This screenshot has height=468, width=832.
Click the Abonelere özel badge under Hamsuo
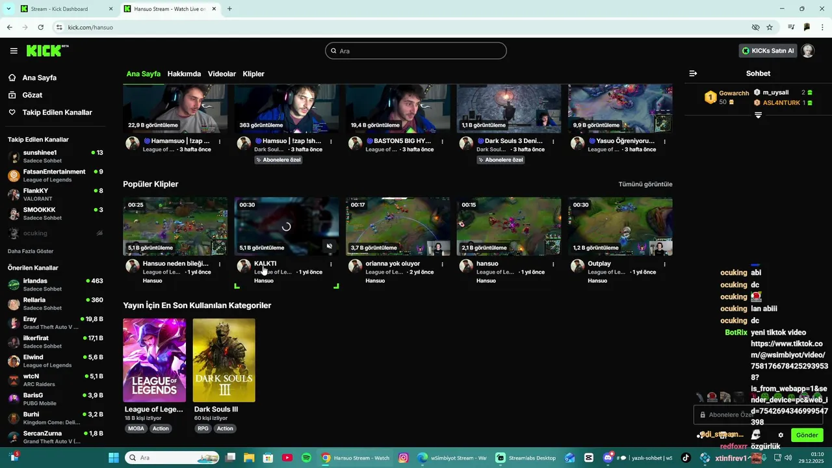[x=278, y=160]
